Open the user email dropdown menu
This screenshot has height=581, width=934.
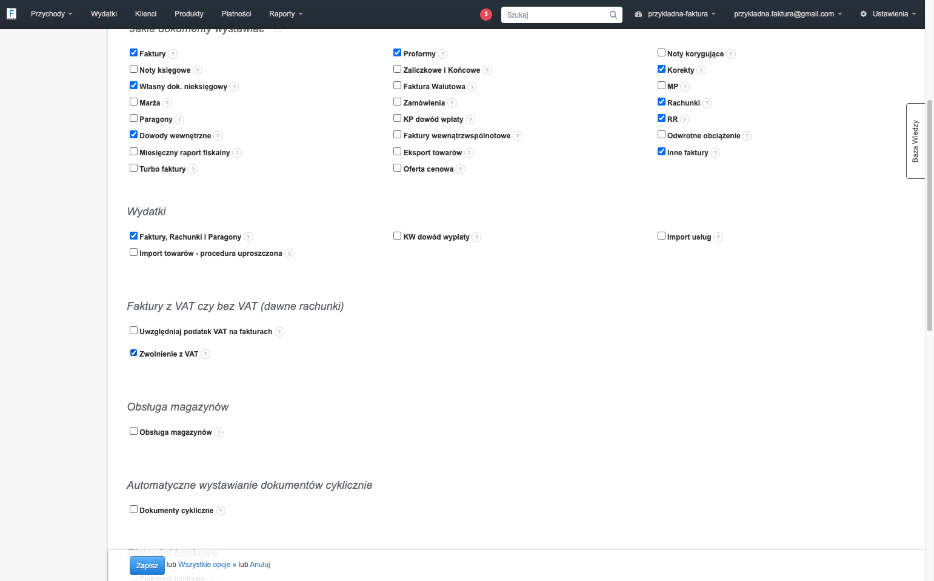788,14
